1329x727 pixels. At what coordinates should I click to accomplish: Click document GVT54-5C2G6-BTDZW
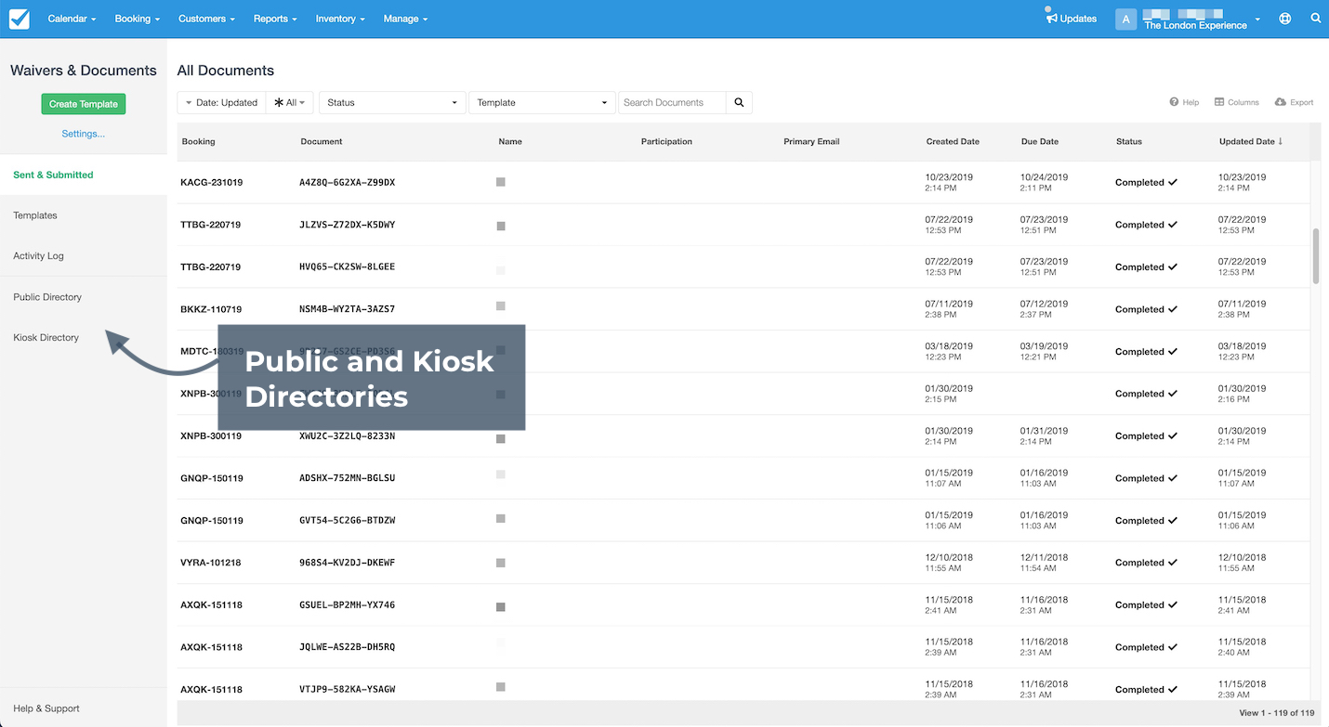tap(347, 521)
